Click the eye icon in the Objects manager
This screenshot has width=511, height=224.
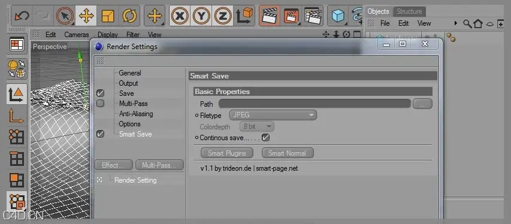click(489, 24)
